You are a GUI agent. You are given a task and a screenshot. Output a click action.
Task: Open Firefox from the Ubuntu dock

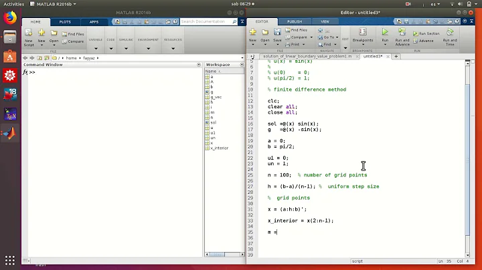tap(10, 17)
